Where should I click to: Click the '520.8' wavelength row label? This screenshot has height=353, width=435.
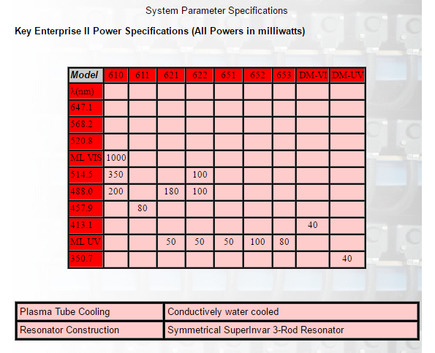click(86, 142)
